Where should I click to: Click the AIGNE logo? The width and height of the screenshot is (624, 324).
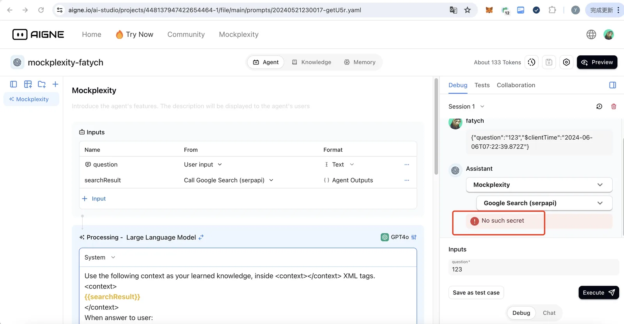[x=38, y=34]
